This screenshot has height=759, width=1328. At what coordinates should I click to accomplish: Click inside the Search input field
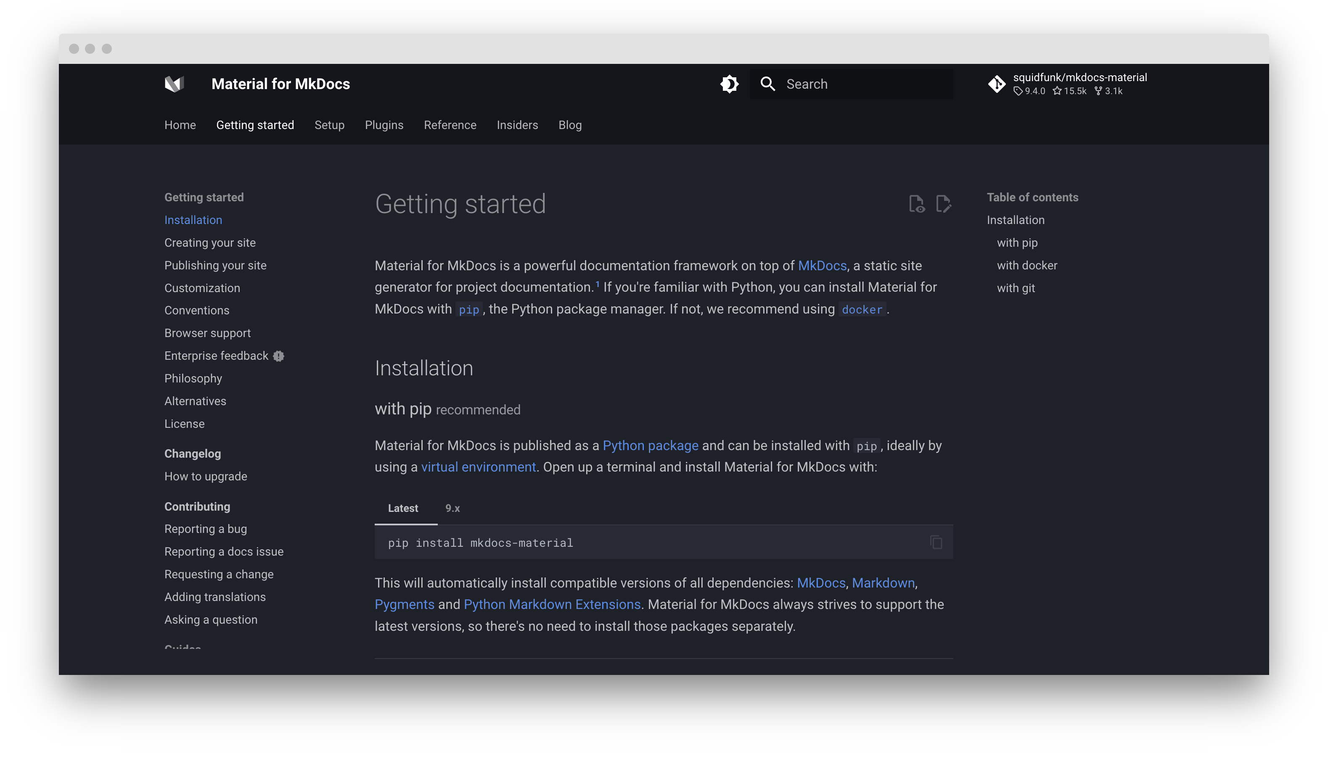(861, 83)
